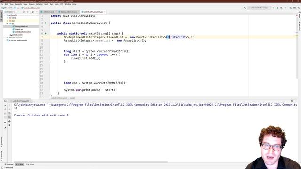The width and height of the screenshot is (301, 169).
Task: Hide the Project tool window via minus icon
Action: pyautogui.click(x=37, y=12)
